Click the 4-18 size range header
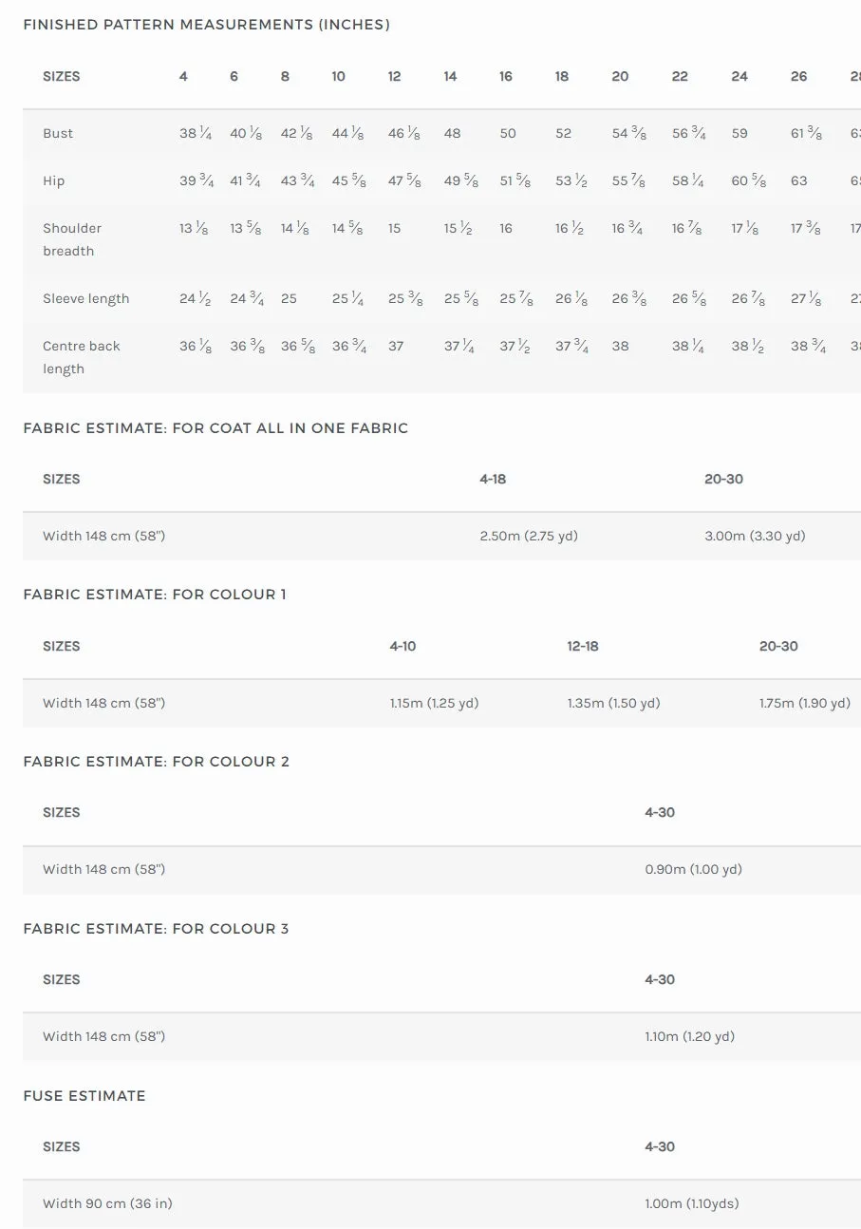 pos(493,479)
